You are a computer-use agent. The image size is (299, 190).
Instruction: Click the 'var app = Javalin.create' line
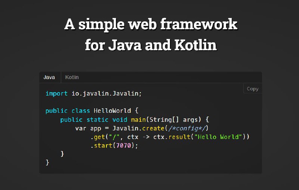coord(142,128)
